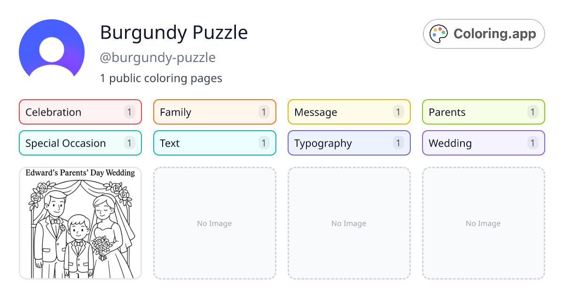Viewport: 564px width, 296px height.
Task: Open the Special Occasion tag
Action: [x=80, y=143]
